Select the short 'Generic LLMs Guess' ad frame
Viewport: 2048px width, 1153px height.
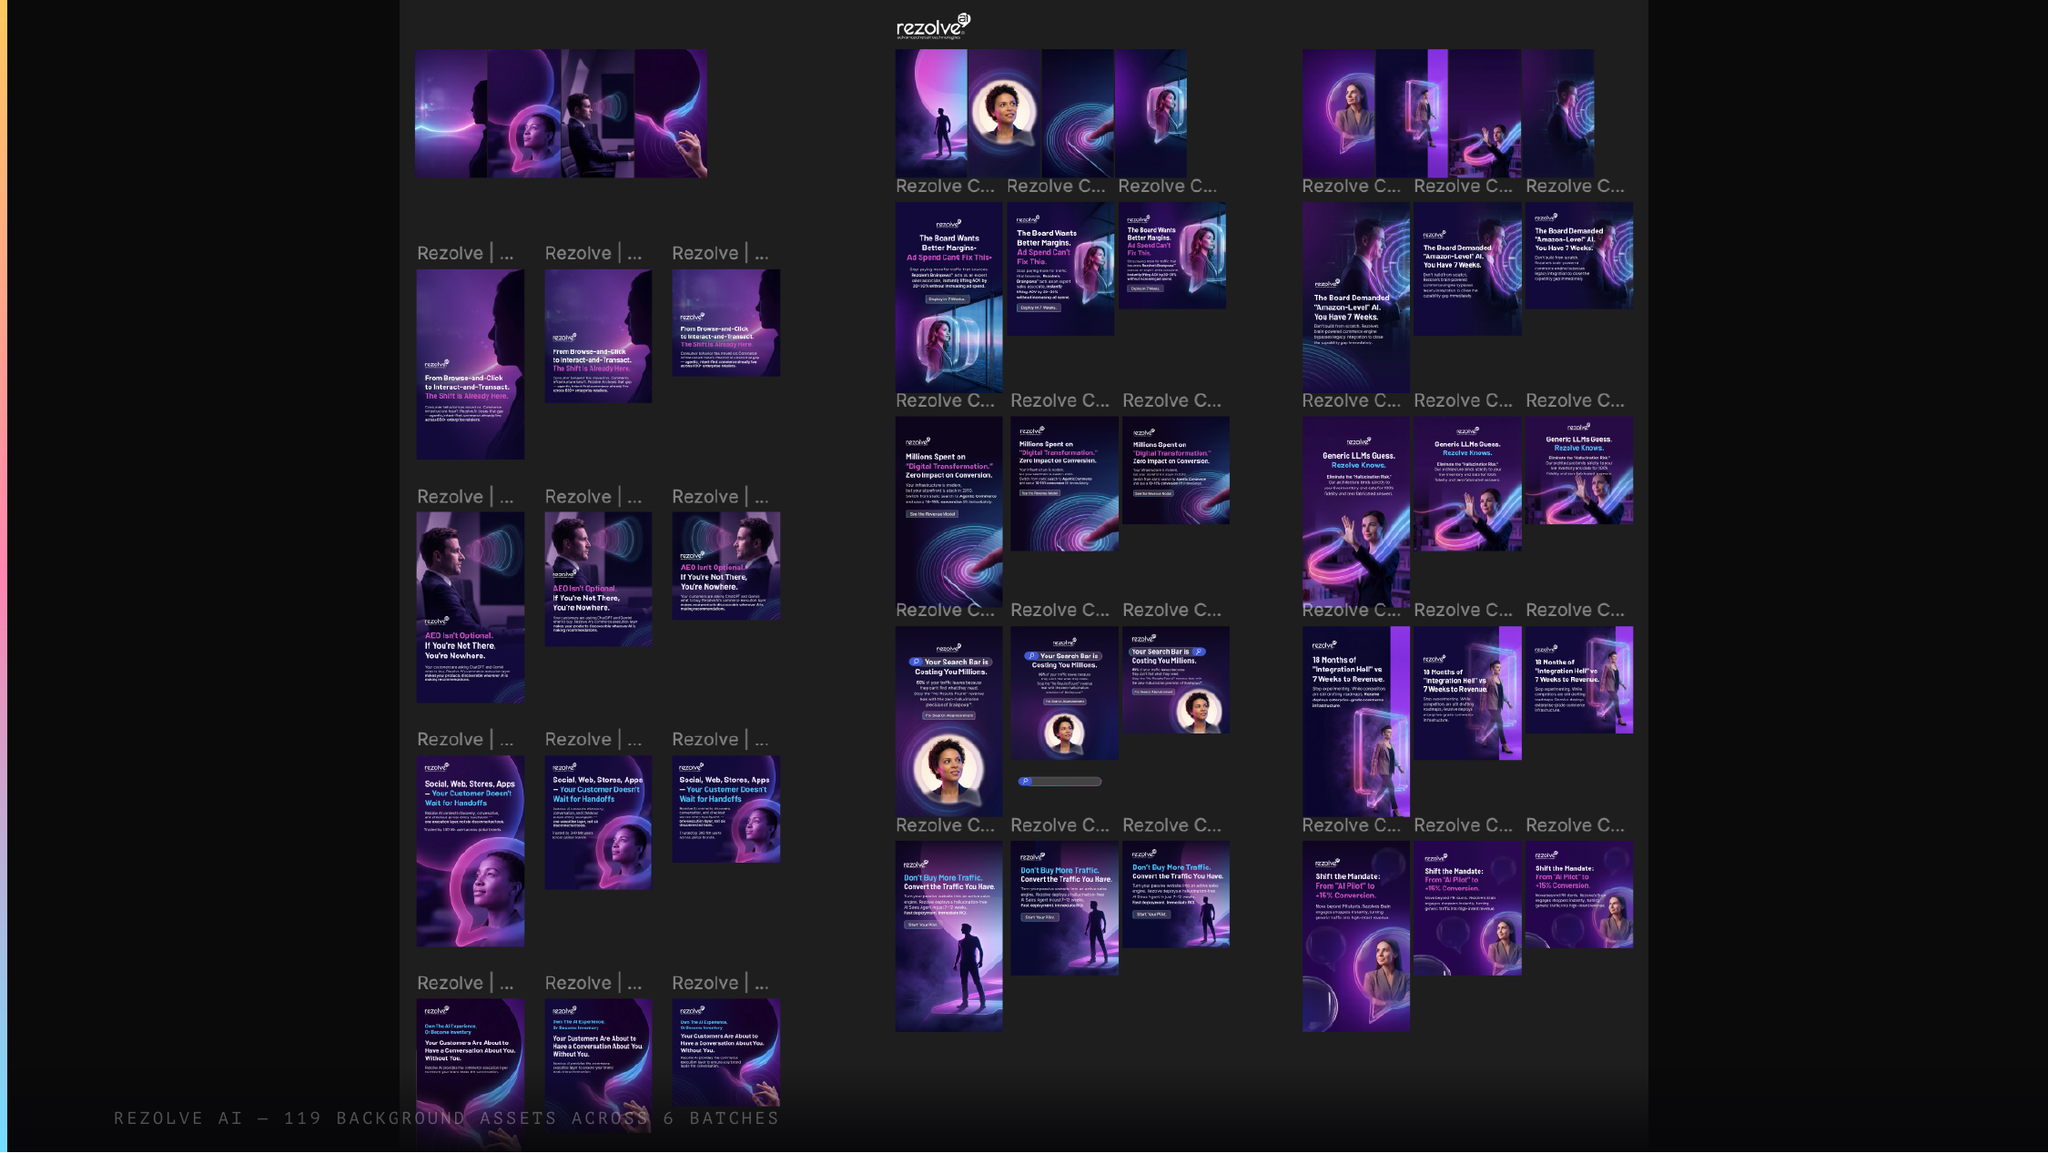pyautogui.click(x=1579, y=470)
